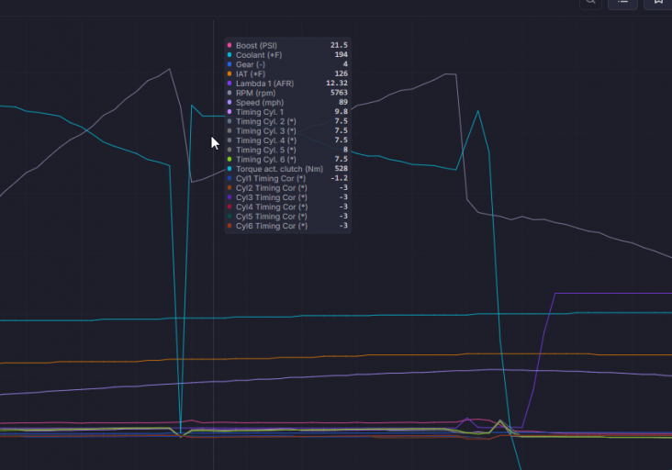Click the cyan Coolant legend dot
Viewport: 672px width, 470px height.
point(230,55)
